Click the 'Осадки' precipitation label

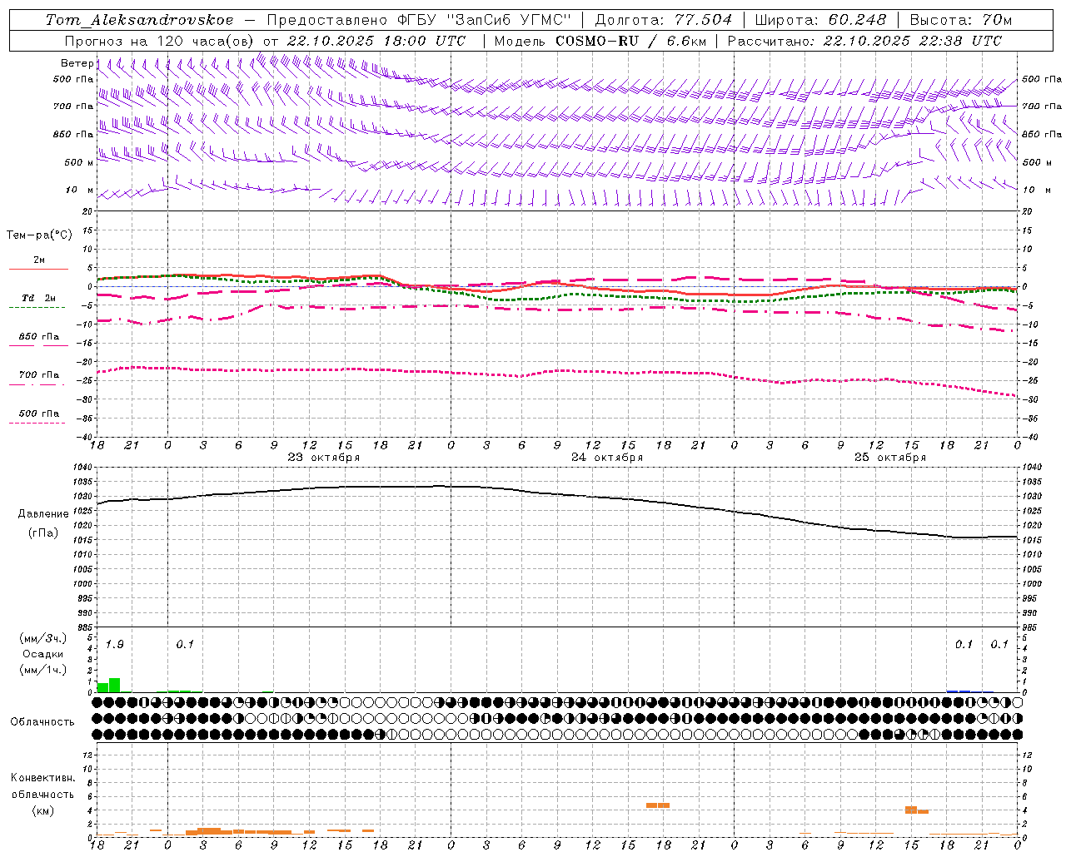coord(43,654)
